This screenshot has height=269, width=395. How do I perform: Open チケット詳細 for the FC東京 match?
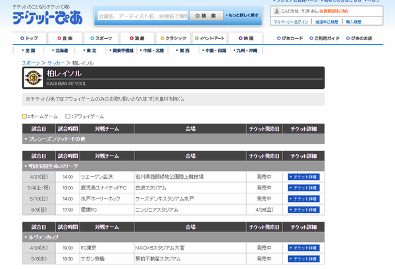(303, 248)
